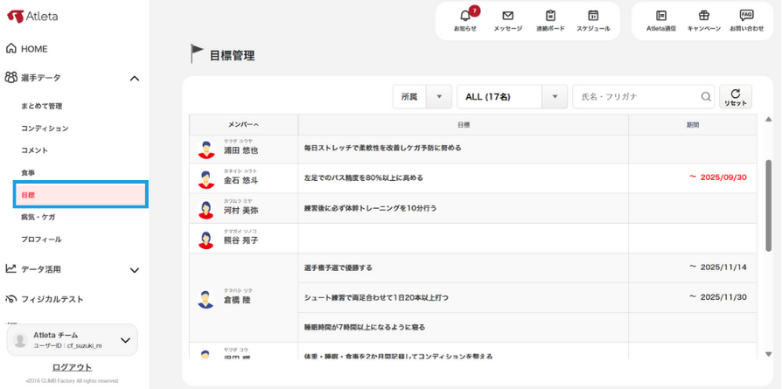Go to HOME in the sidebar

point(35,49)
